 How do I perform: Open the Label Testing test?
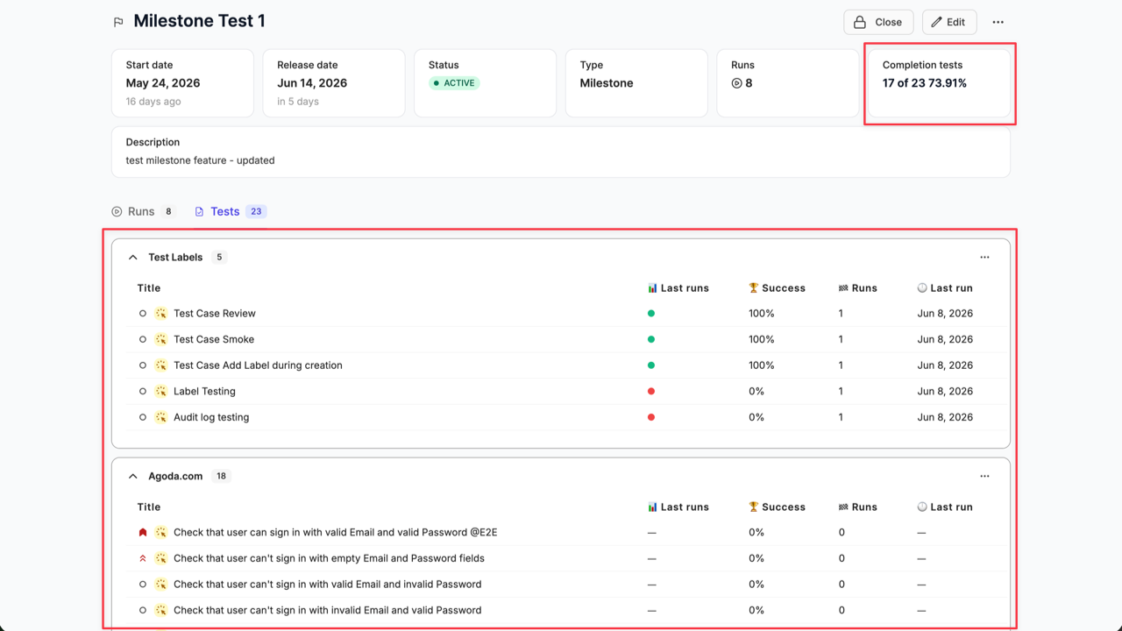204,392
